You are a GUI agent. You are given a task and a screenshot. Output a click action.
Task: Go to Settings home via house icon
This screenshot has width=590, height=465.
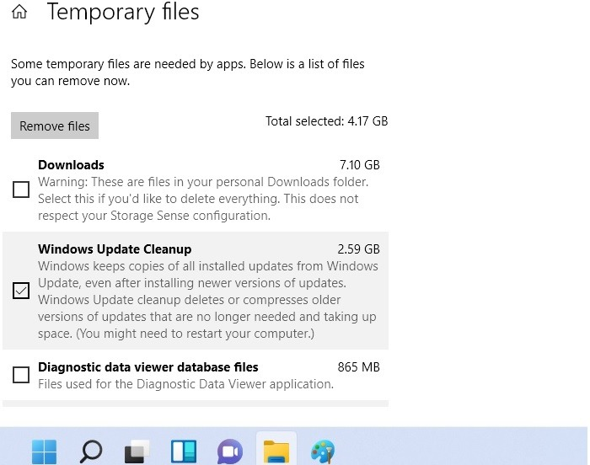pos(19,11)
